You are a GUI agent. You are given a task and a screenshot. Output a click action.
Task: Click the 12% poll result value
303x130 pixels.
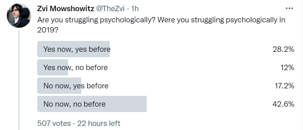tap(286, 68)
